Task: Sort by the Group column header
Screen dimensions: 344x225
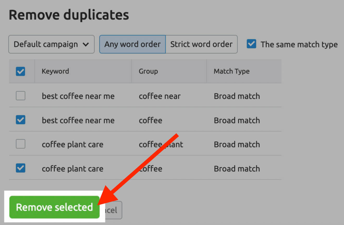Action: pyautogui.click(x=148, y=71)
